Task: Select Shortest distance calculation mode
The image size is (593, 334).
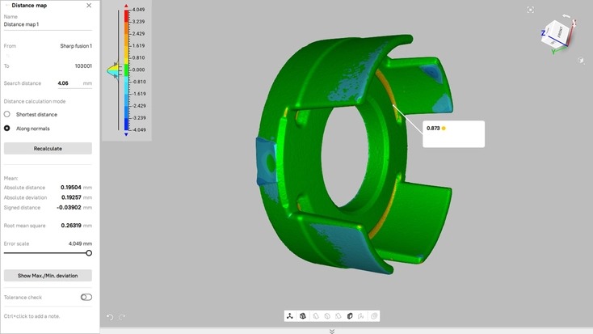Action: 7,114
